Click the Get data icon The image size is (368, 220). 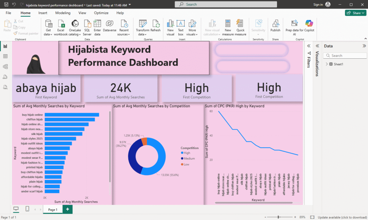point(48,24)
